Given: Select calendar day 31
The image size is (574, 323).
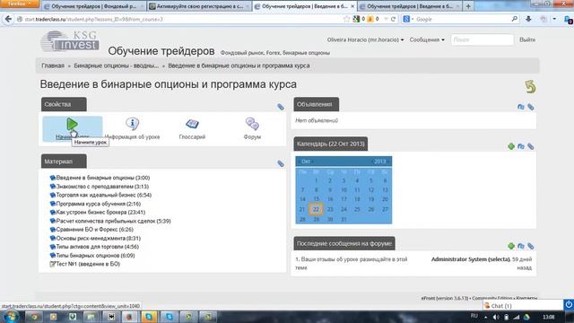Looking at the screenshot, I should [344, 219].
